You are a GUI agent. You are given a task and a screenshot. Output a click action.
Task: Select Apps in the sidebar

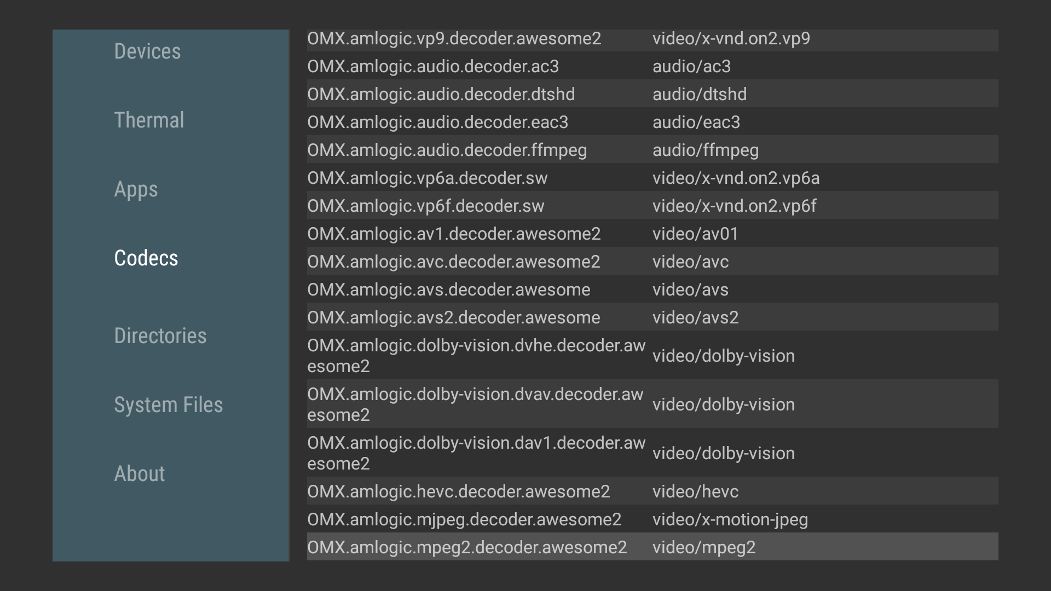136,189
